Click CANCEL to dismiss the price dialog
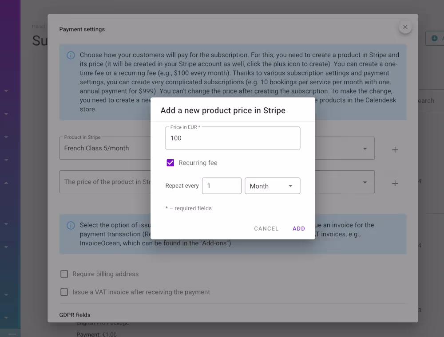 coord(266,228)
